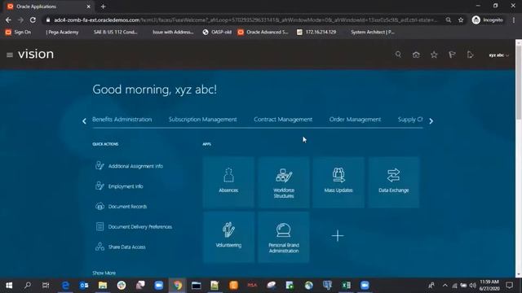Go to Home icon in header

[x=416, y=55]
